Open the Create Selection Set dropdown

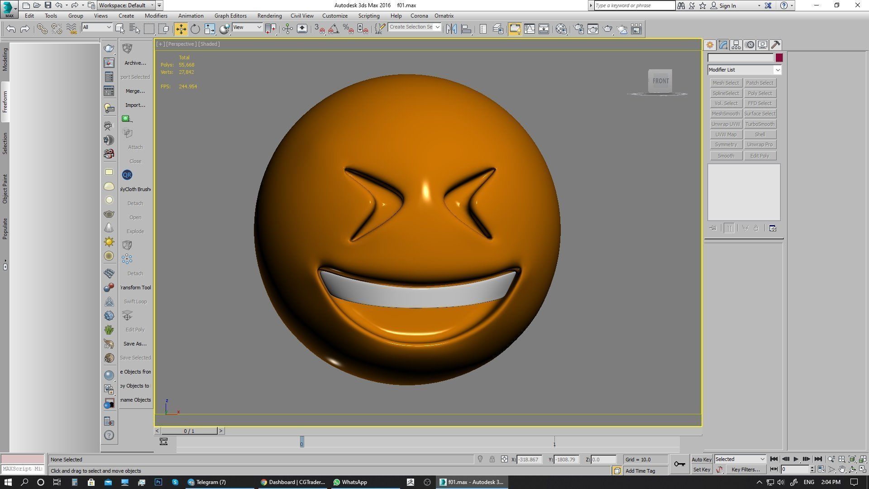pos(415,27)
